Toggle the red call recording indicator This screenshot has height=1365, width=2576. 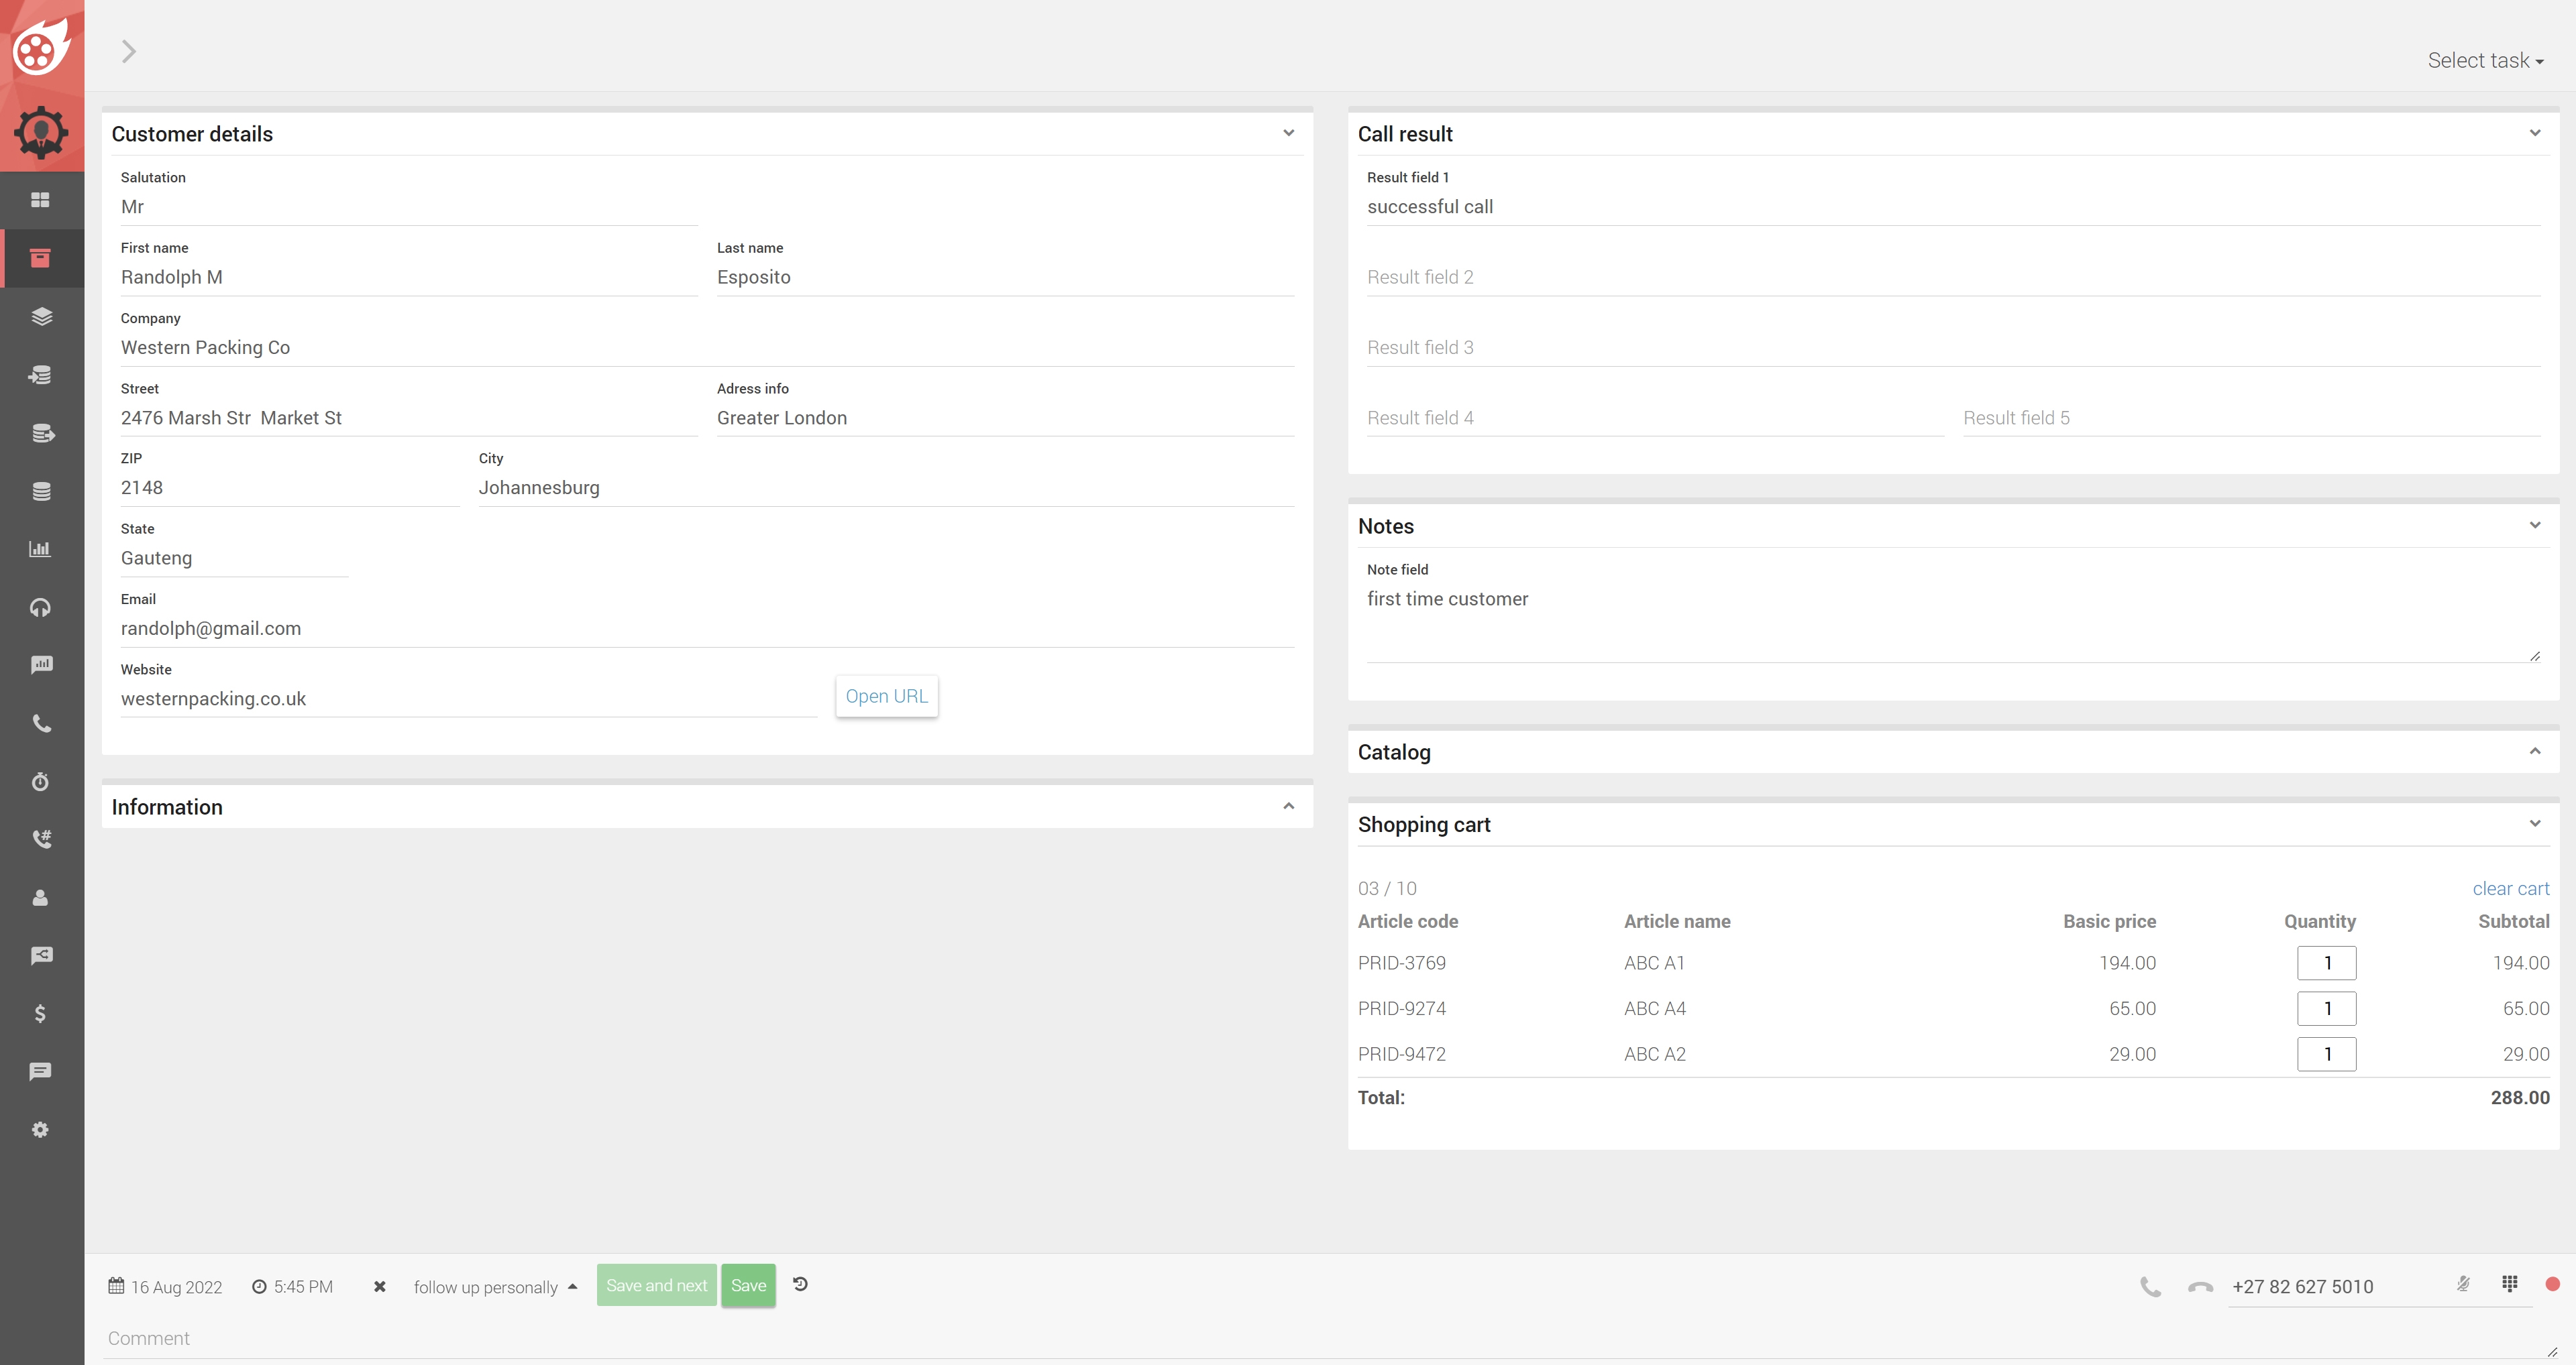pos(2552,1284)
